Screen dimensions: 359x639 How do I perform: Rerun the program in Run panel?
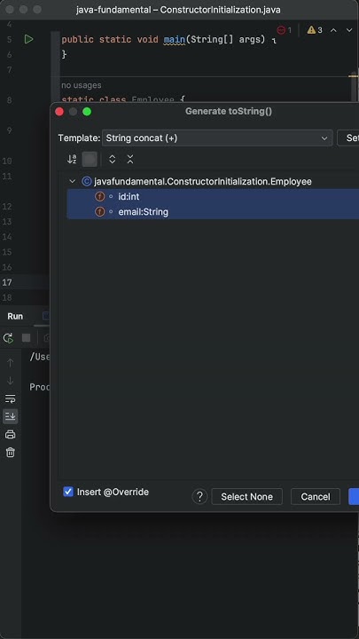pyautogui.click(x=8, y=338)
